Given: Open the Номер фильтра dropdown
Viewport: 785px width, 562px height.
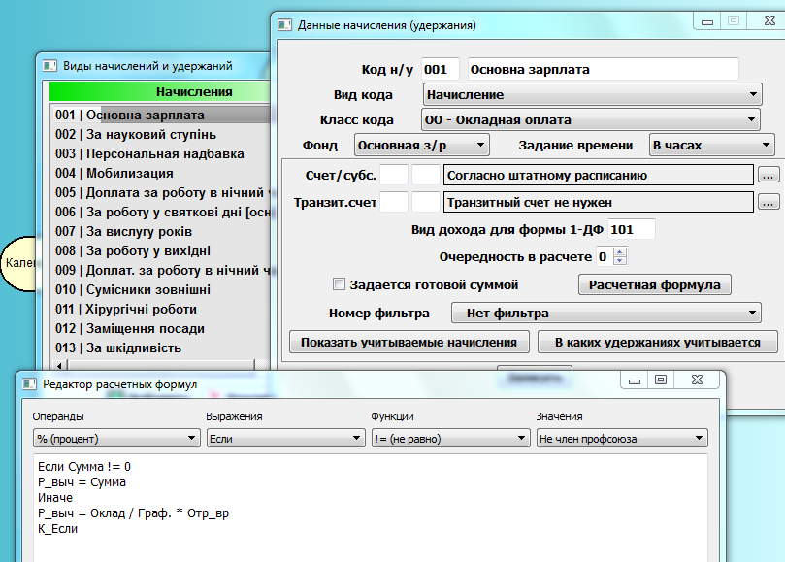Looking at the screenshot, I should pyautogui.click(x=605, y=314).
